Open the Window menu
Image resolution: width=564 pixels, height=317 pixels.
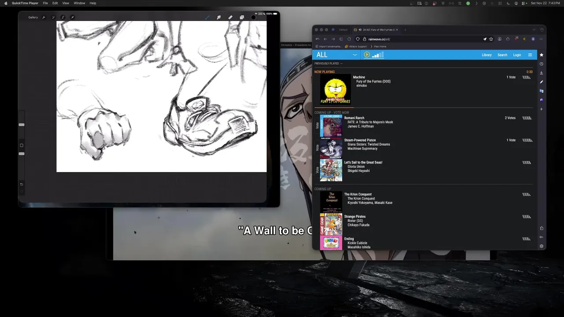79,3
